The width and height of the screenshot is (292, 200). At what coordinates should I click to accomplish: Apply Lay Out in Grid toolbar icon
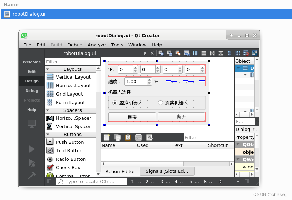click(238, 53)
